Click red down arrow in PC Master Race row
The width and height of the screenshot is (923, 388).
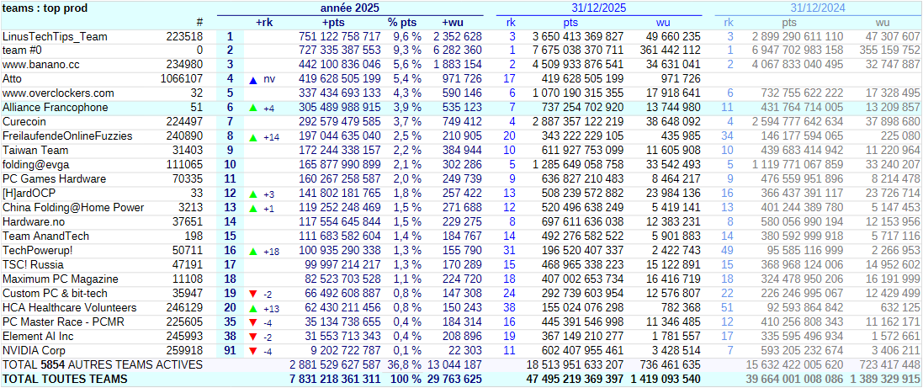click(253, 322)
